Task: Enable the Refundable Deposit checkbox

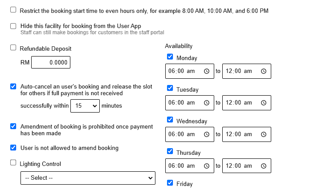Action: [13, 48]
